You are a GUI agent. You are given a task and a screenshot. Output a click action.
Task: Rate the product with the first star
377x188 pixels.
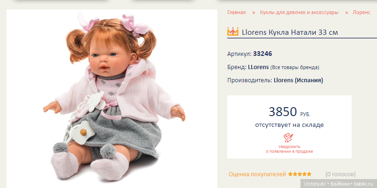click(290, 174)
